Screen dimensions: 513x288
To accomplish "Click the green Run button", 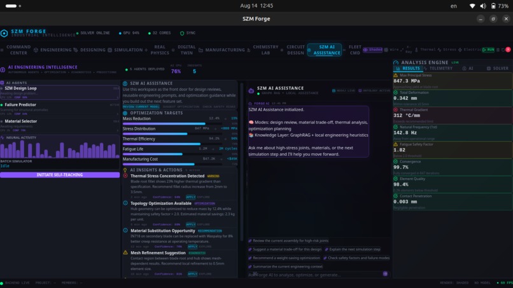I will [488, 50].
